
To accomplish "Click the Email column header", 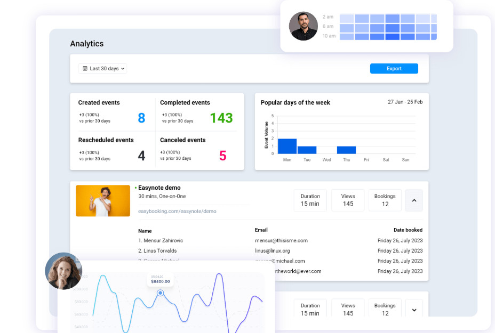I will point(261,230).
